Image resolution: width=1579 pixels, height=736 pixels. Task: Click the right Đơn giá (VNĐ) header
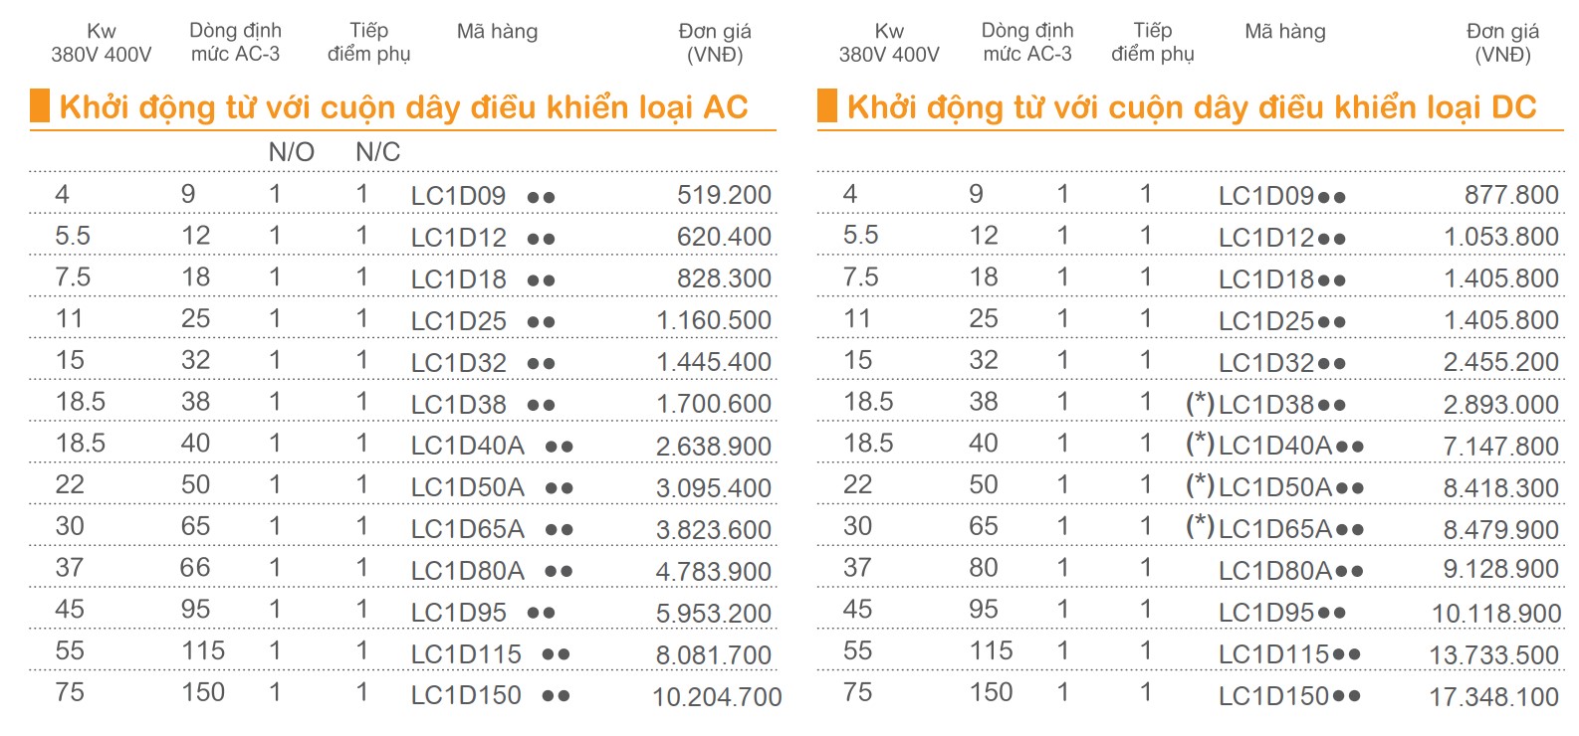point(1502,43)
